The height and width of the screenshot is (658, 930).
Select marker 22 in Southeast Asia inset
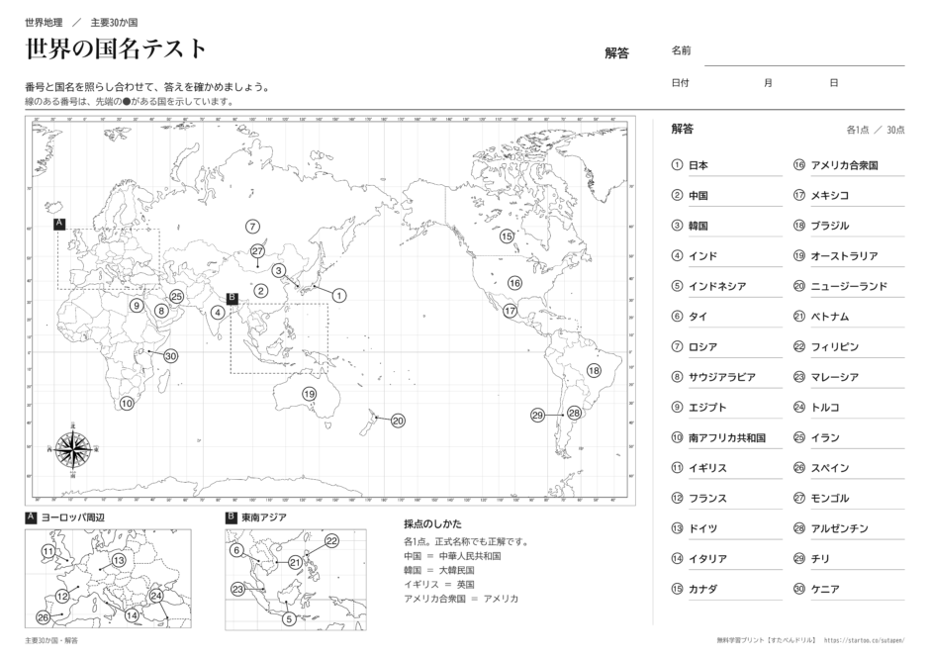pos(331,540)
